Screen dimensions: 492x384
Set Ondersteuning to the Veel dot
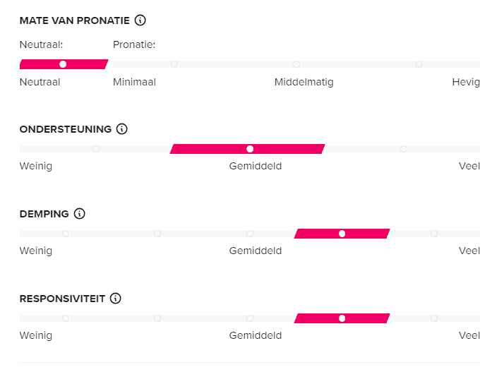pos(404,149)
